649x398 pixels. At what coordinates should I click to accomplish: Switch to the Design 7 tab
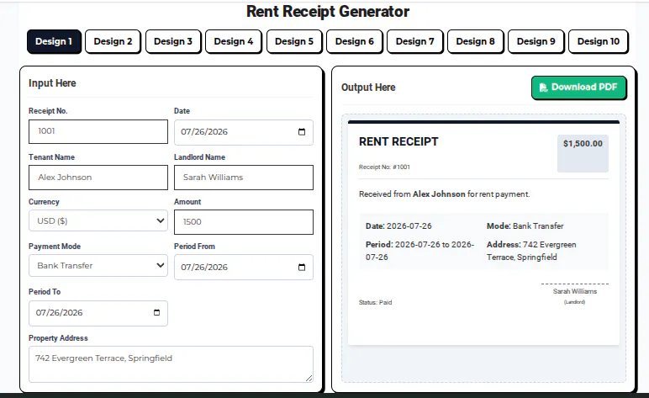[415, 41]
